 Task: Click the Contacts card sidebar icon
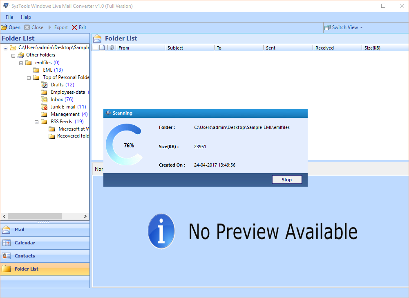[x=6, y=256]
